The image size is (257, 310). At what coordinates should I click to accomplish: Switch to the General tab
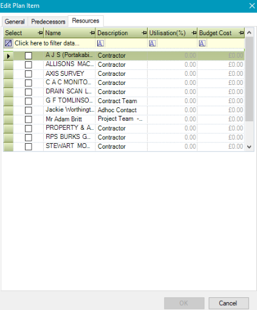click(15, 22)
